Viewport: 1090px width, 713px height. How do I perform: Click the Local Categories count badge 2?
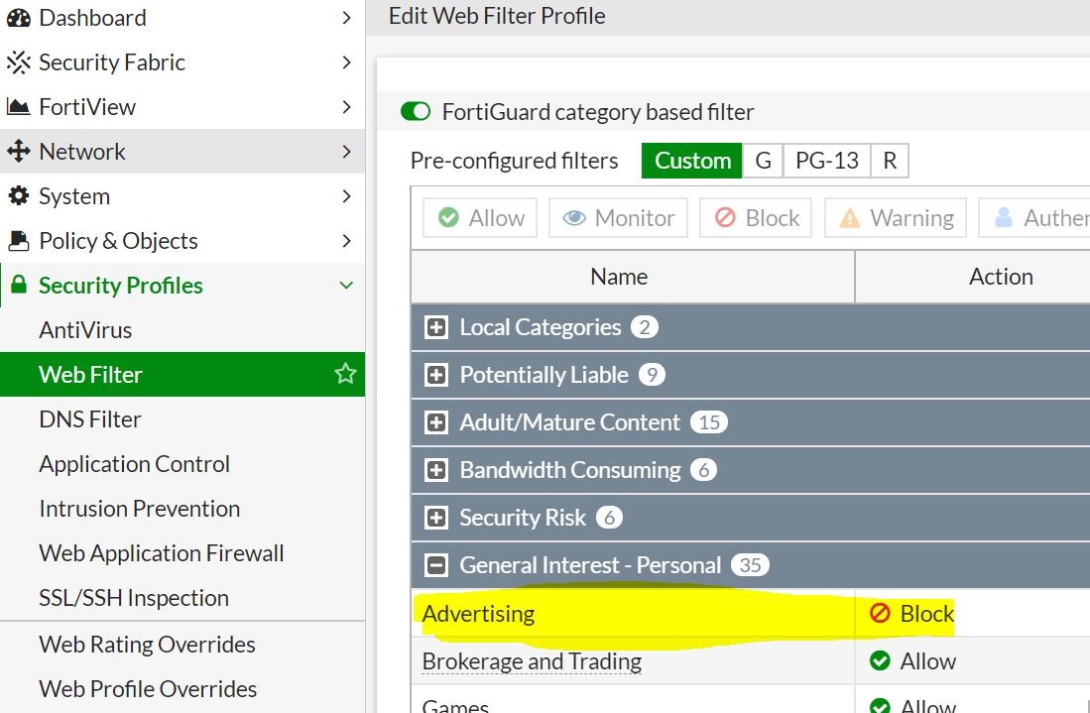[645, 327]
